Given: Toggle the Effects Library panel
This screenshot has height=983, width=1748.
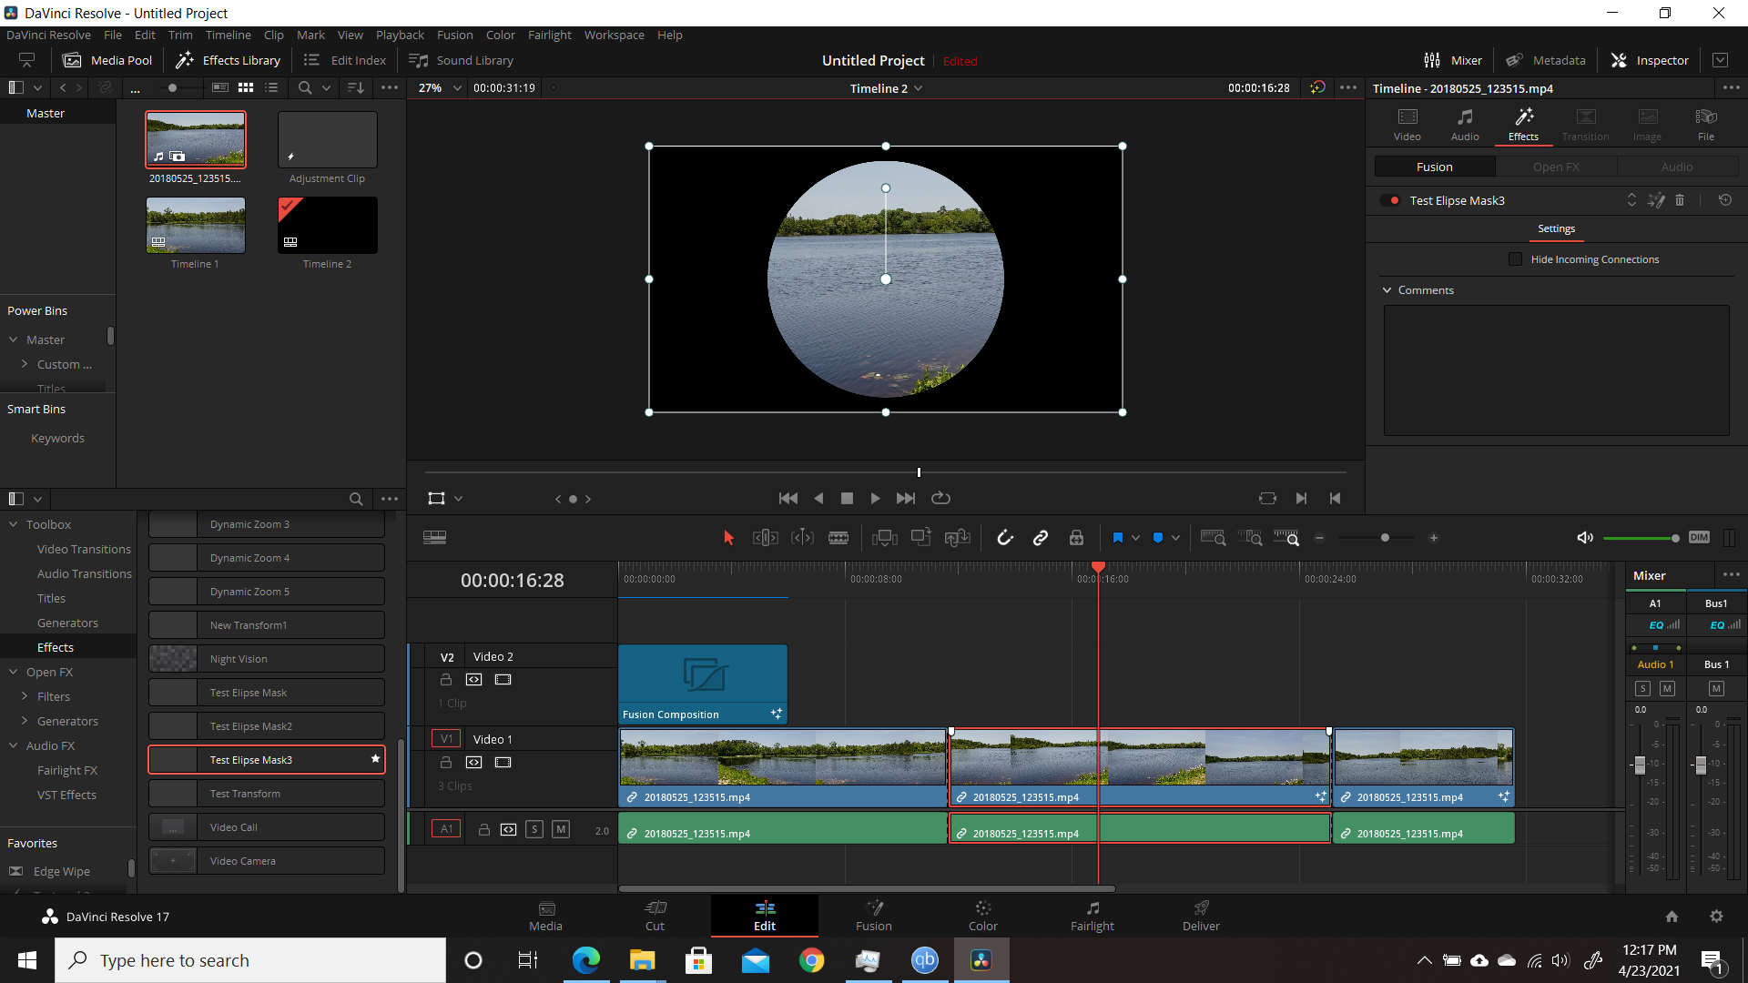Looking at the screenshot, I should click(228, 60).
